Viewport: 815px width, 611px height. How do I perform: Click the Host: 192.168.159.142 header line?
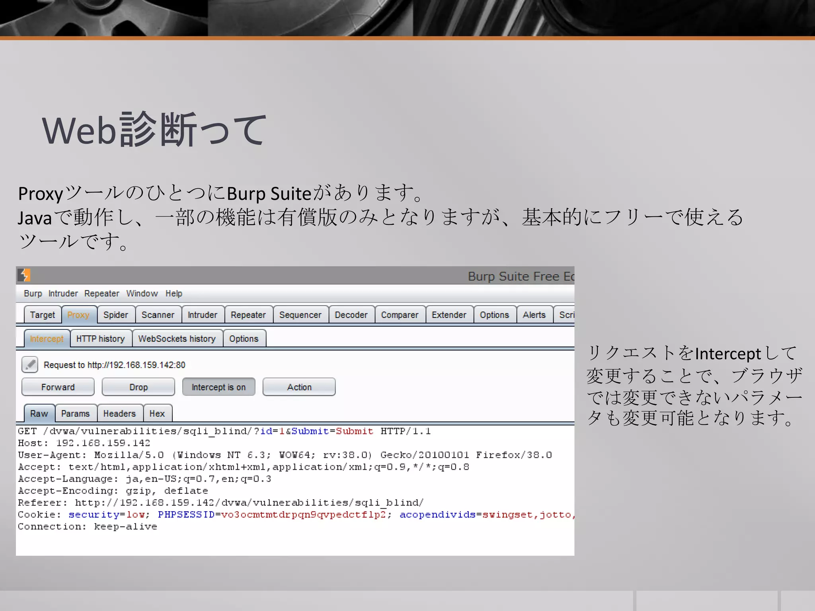click(x=84, y=443)
